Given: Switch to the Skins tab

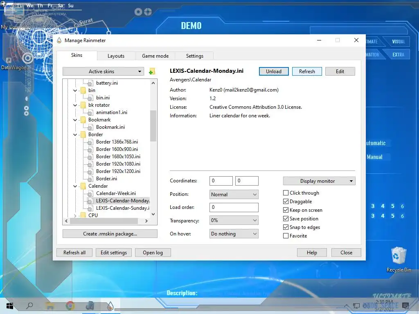Looking at the screenshot, I should 77,55.
